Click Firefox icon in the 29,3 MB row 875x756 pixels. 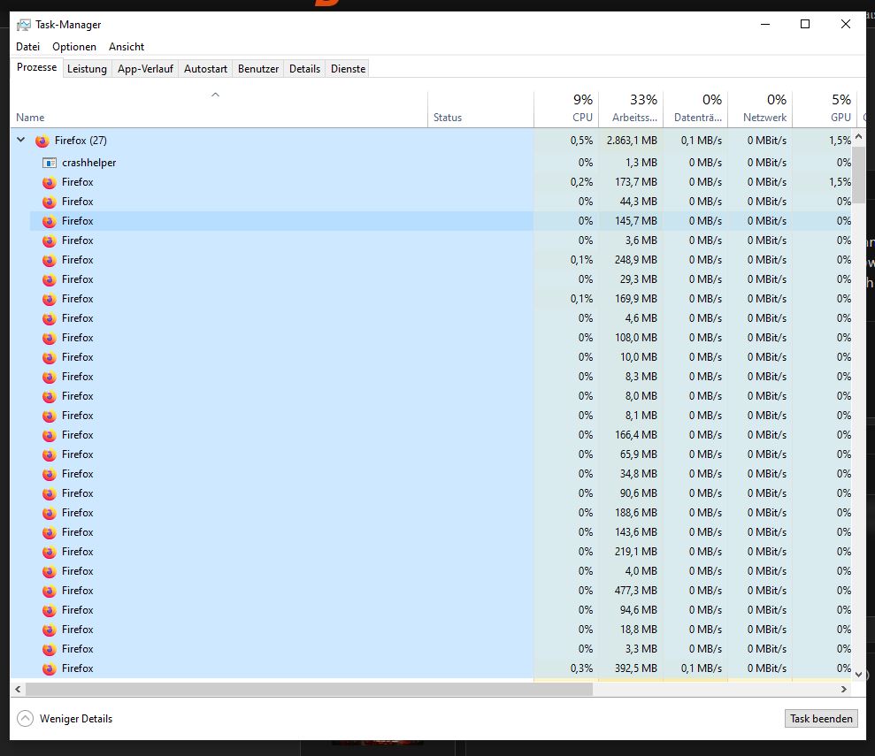tap(50, 279)
